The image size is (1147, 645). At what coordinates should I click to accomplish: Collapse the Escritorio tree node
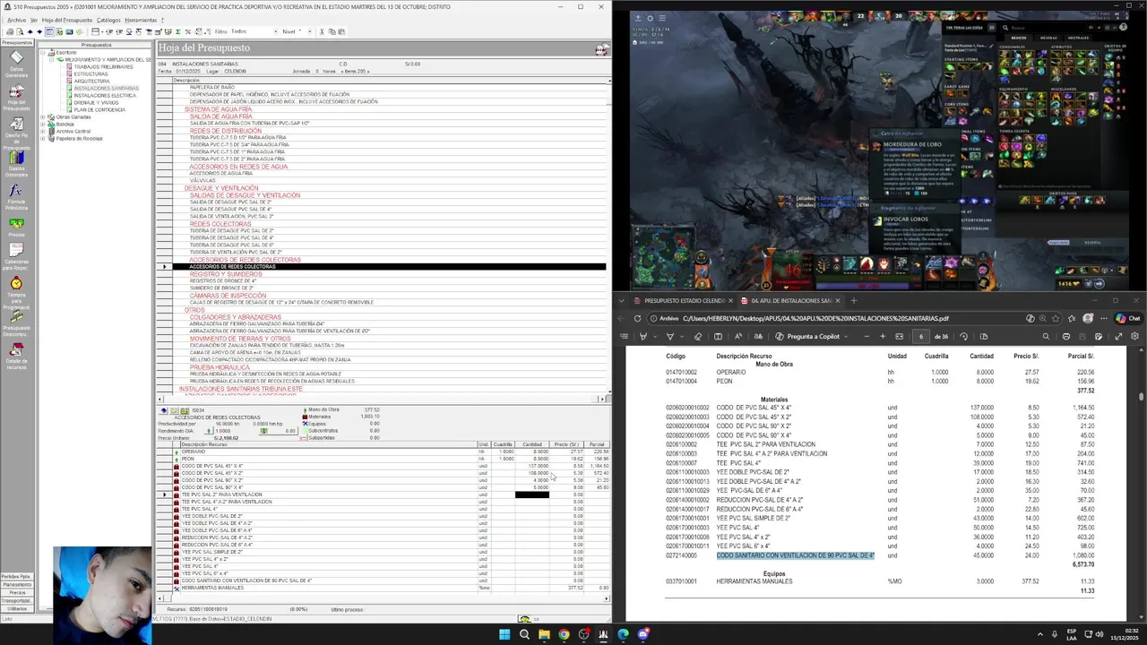coord(43,52)
